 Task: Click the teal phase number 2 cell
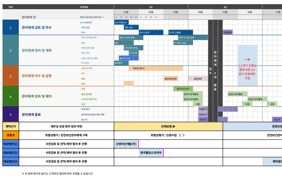(x=11, y=50)
